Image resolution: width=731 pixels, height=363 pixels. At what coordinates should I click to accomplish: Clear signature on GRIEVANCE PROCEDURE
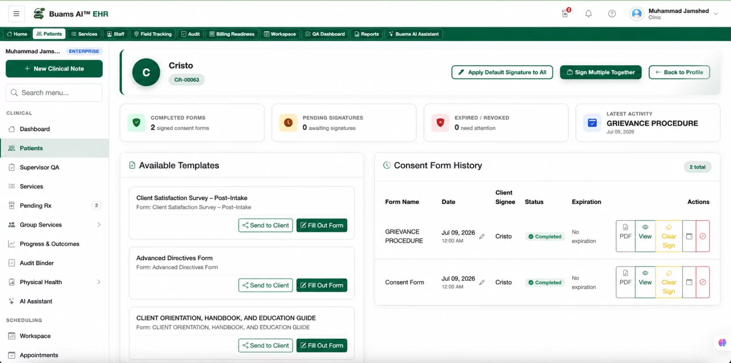tap(669, 236)
